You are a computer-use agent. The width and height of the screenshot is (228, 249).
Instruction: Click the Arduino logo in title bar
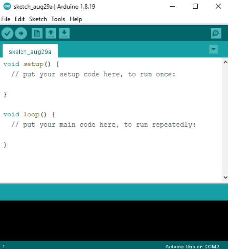pos(7,6)
